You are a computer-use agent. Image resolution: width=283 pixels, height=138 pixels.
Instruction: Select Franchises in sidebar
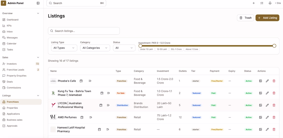click(x=21, y=102)
